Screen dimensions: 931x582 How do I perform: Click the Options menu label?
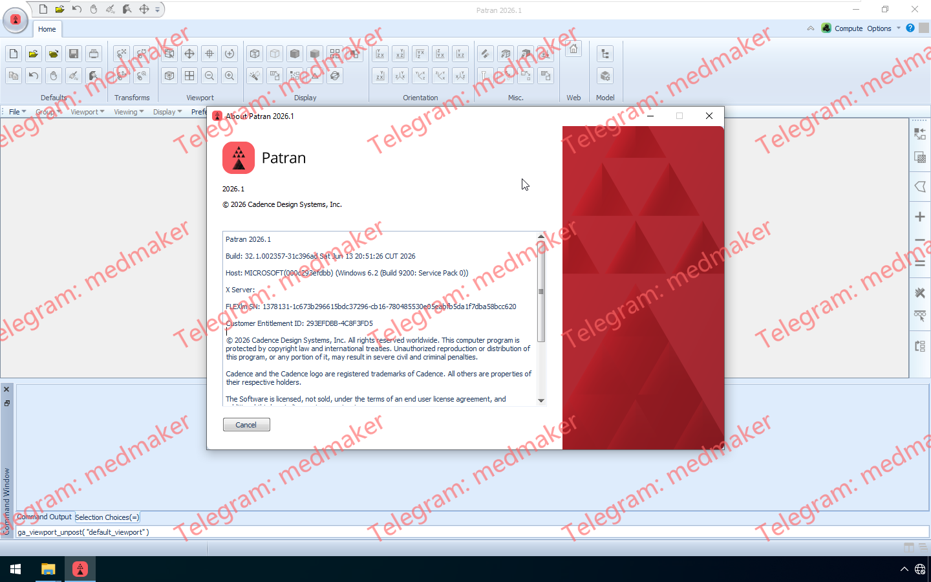point(879,28)
